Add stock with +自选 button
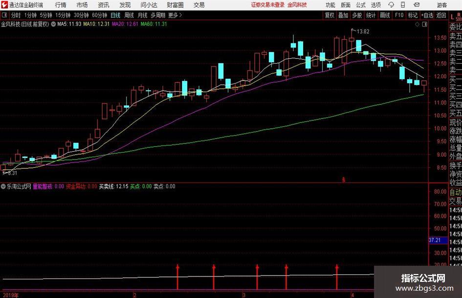This screenshot has height=298, width=462. 427,15
